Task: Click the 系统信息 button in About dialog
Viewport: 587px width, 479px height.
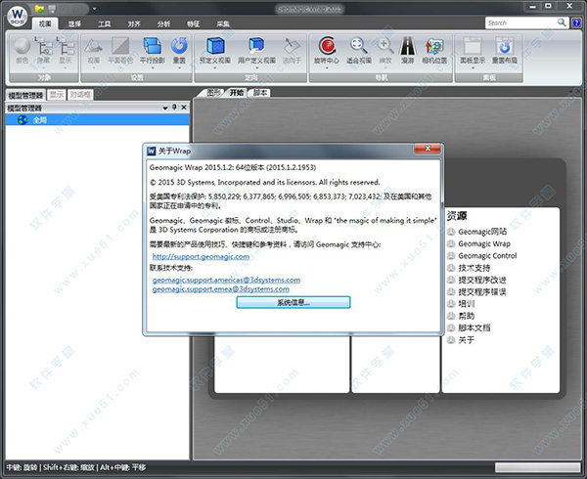Action: [293, 302]
